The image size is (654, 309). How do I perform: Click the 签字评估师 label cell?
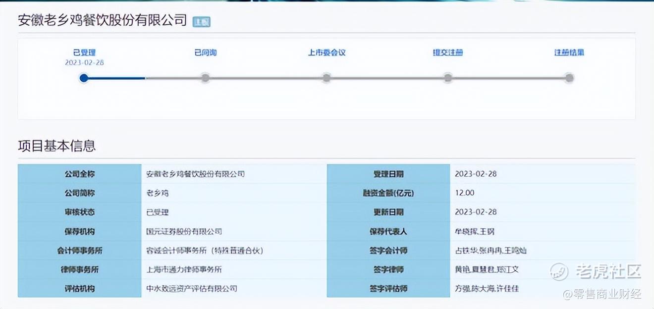click(x=388, y=288)
